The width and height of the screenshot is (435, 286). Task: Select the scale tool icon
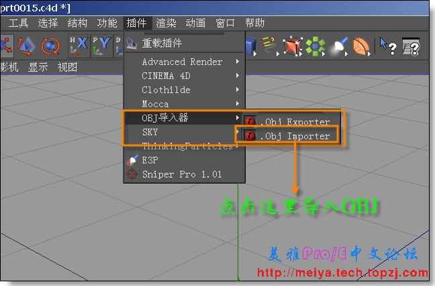point(26,46)
